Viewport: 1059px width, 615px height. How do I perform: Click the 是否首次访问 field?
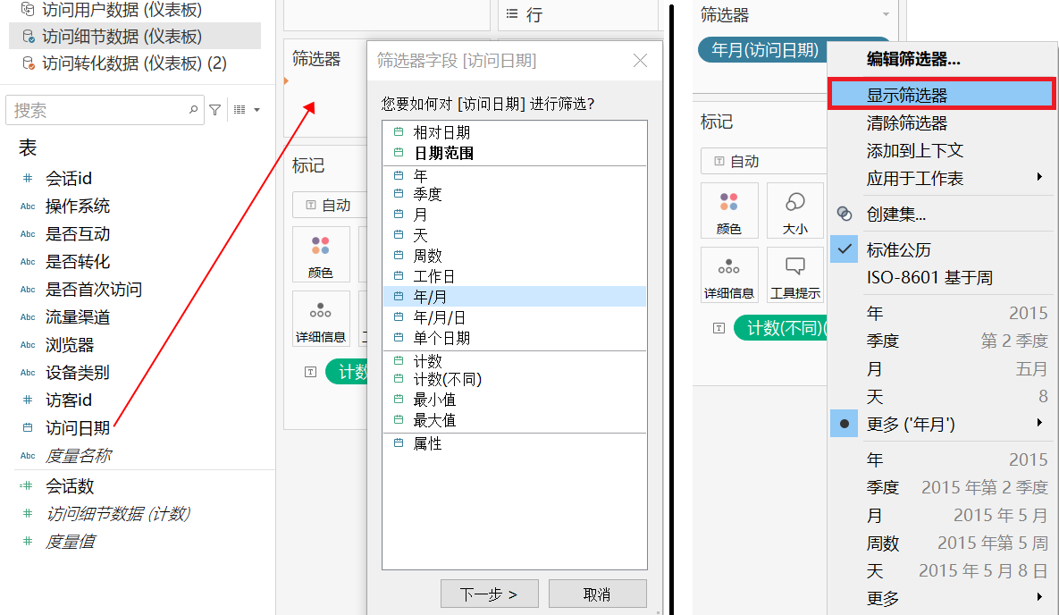[x=94, y=290]
